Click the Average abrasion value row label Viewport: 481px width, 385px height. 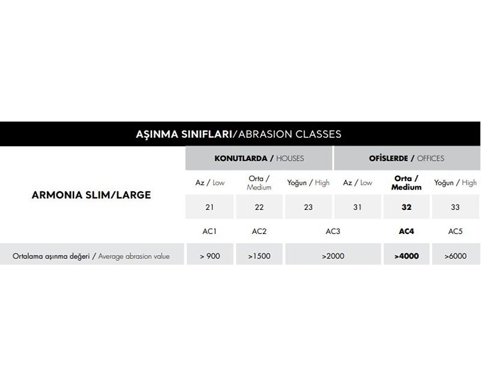click(91, 254)
